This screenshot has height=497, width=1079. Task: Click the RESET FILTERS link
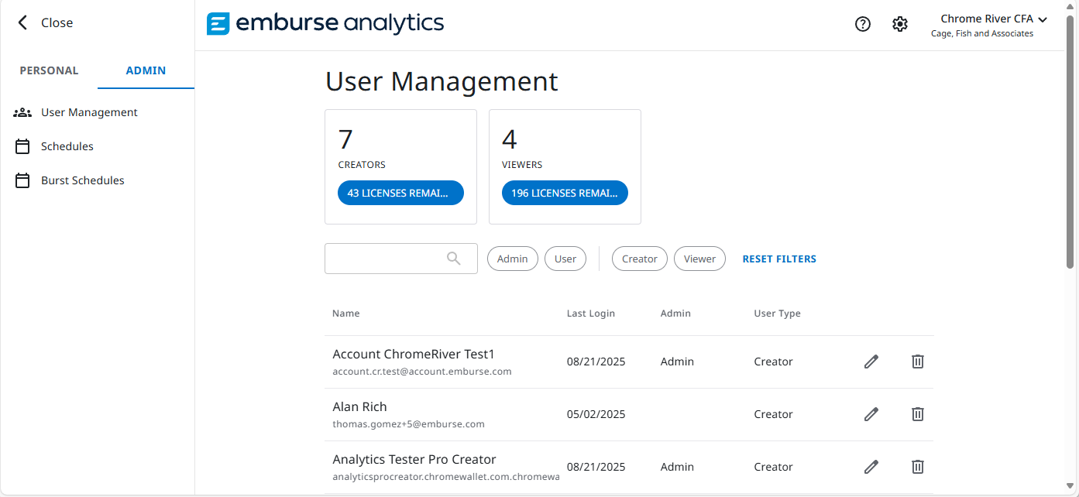(x=779, y=258)
